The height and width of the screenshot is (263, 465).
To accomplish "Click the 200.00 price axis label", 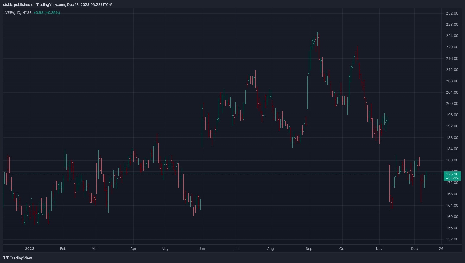I will tap(452, 104).
